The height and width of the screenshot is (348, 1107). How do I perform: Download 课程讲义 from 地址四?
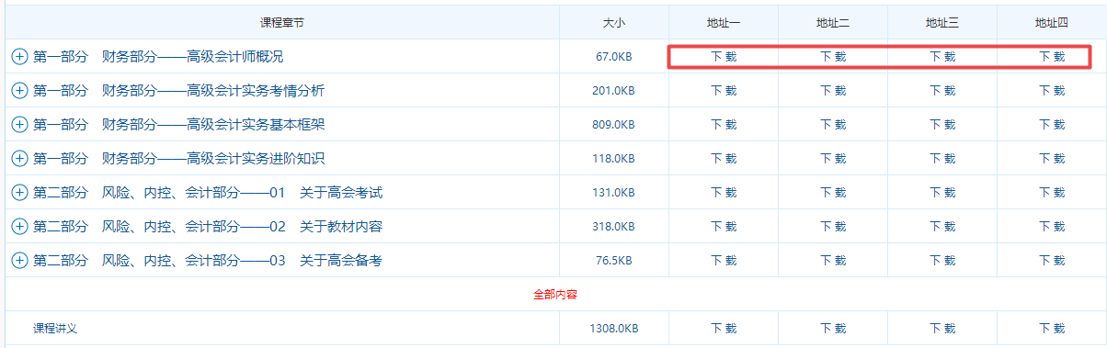[x=1052, y=329]
